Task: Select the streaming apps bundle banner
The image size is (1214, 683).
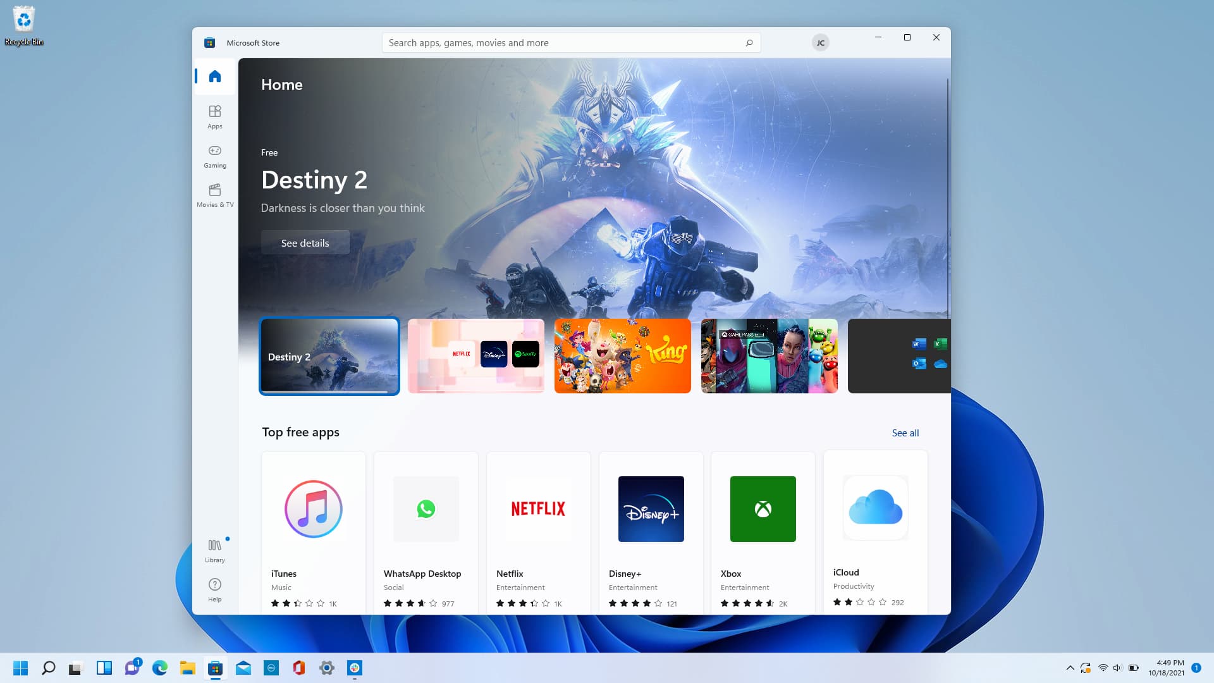Action: 476,356
